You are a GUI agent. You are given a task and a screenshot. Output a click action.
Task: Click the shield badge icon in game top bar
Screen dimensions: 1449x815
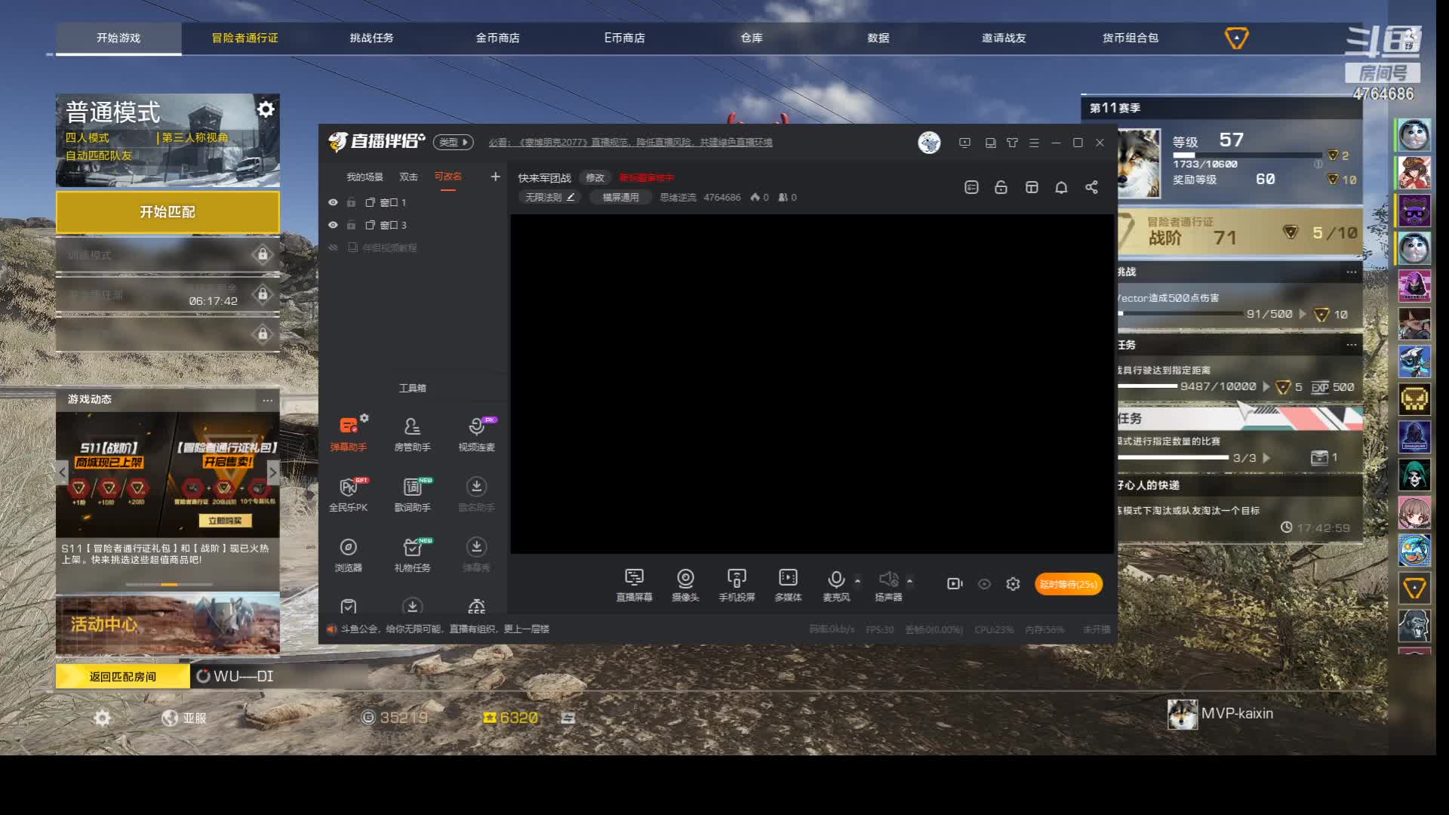click(1236, 38)
